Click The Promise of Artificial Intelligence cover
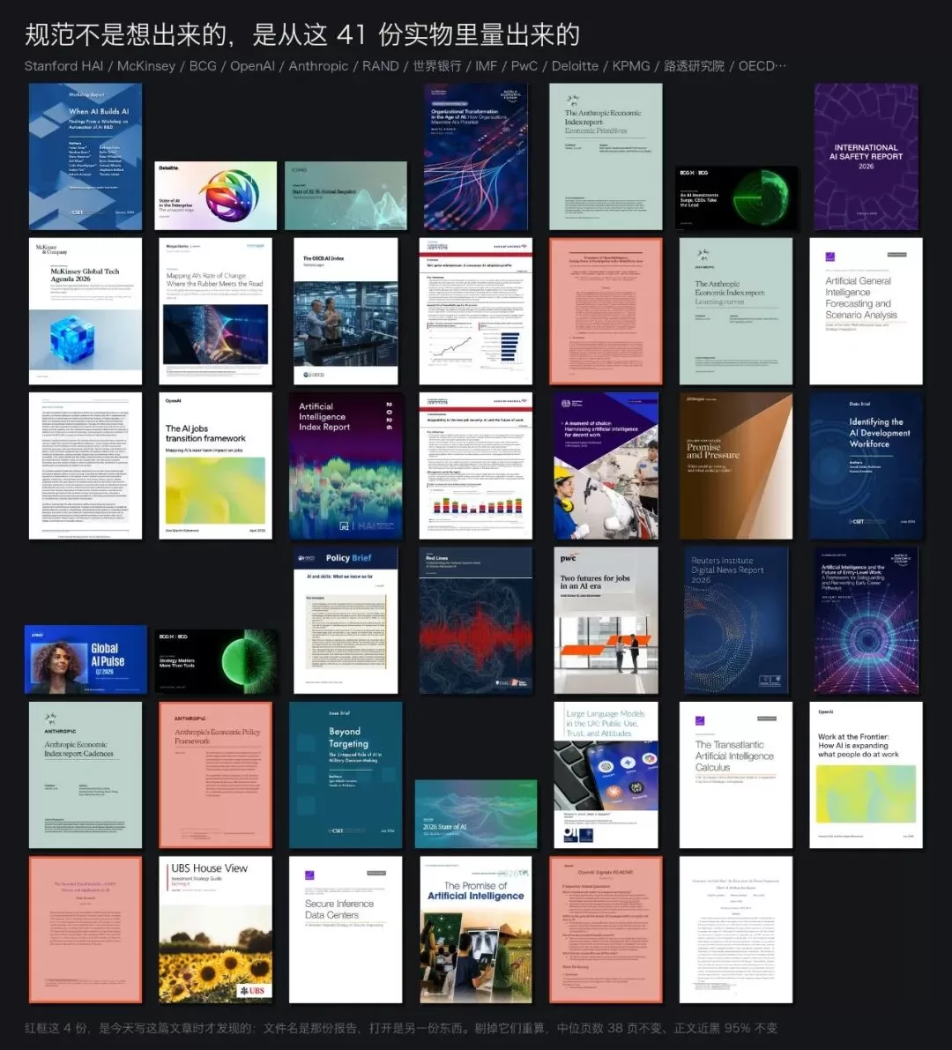Image resolution: width=952 pixels, height=1050 pixels. [x=476, y=930]
